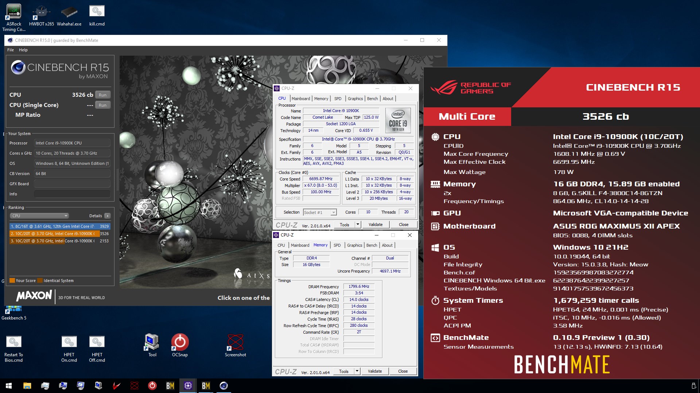700x393 pixels.
Task: Open File Explorer from the taskbar
Action: coord(27,386)
